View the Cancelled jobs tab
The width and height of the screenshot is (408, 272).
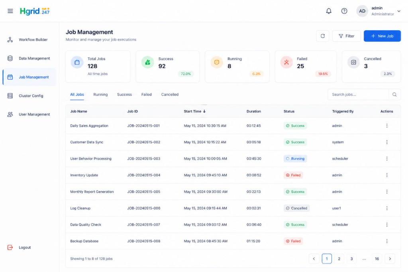coord(170,94)
